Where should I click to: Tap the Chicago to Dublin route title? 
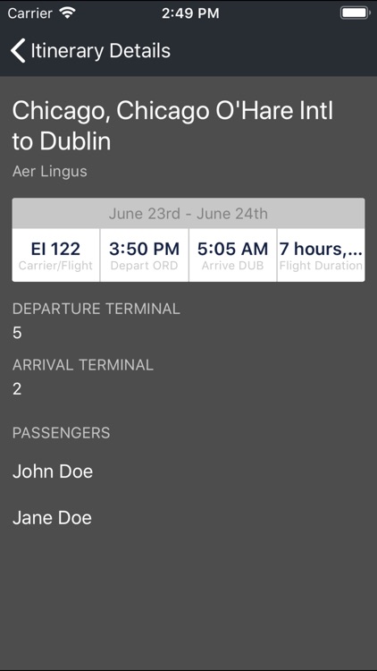[x=172, y=126]
